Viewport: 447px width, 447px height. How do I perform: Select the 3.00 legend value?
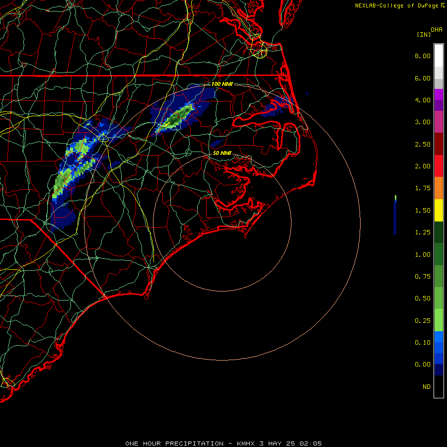423,122
